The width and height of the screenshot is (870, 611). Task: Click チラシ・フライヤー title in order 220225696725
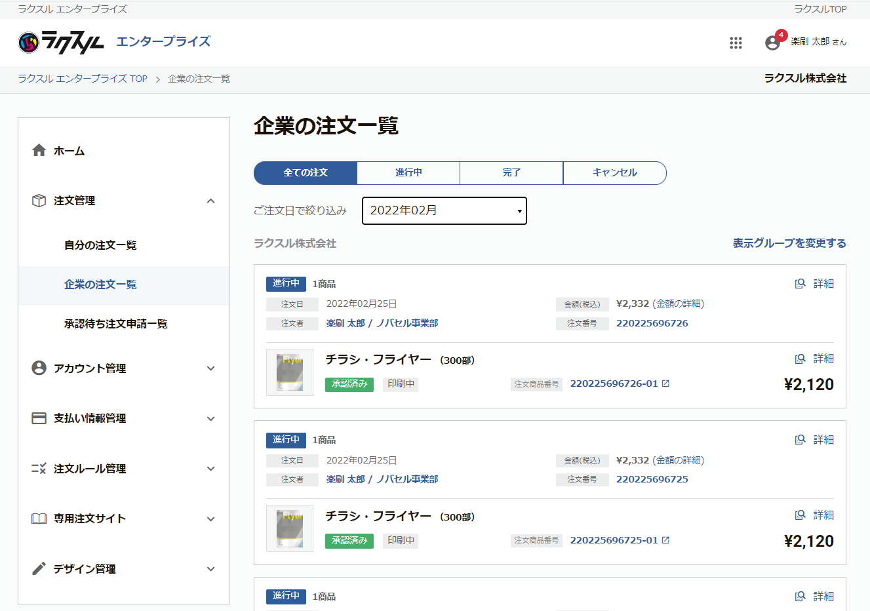(x=378, y=516)
